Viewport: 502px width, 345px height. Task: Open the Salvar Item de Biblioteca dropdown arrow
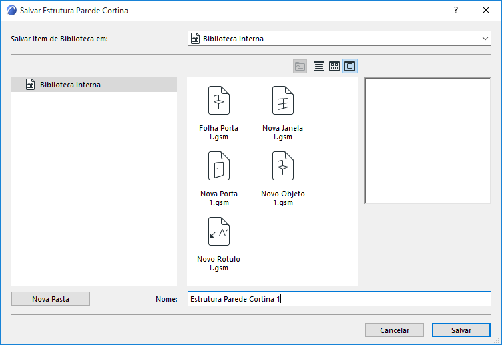coord(485,39)
